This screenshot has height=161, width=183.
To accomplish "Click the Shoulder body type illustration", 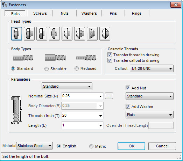I will [x=55, y=58].
